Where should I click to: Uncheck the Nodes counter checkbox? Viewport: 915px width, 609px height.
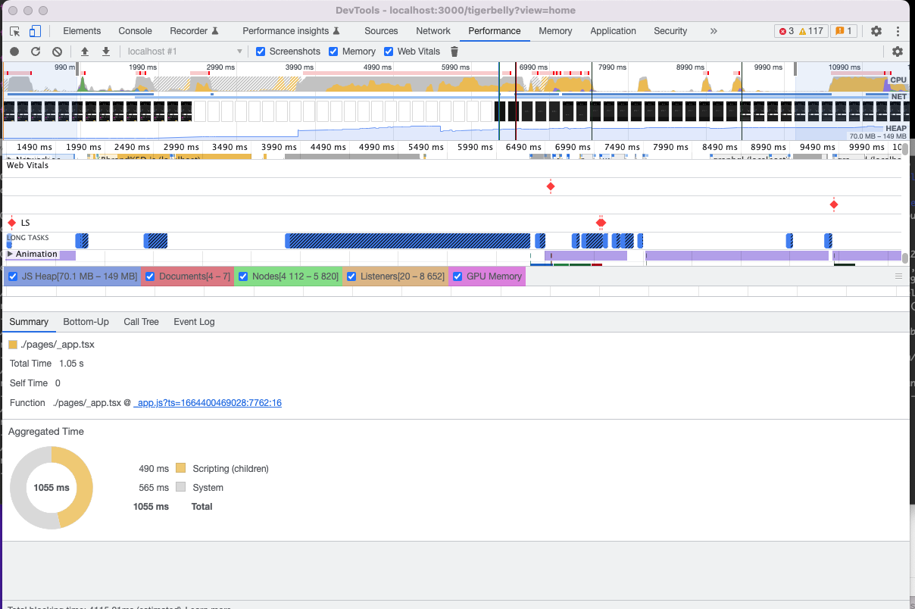coord(242,276)
